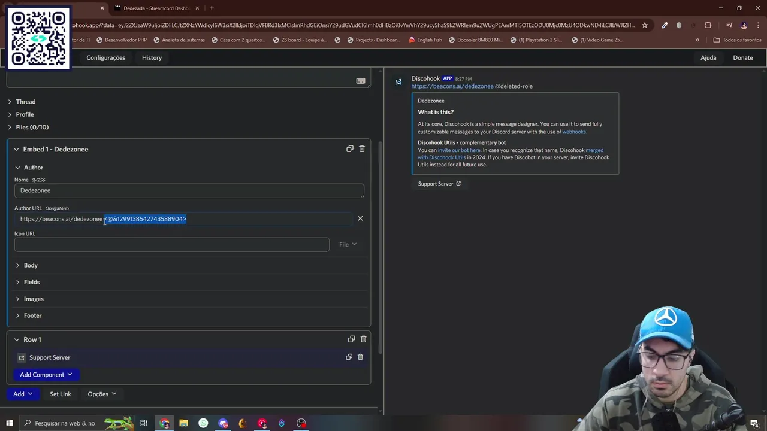
Task: Follow the merged with Discohook Utils link
Action: (x=511, y=154)
